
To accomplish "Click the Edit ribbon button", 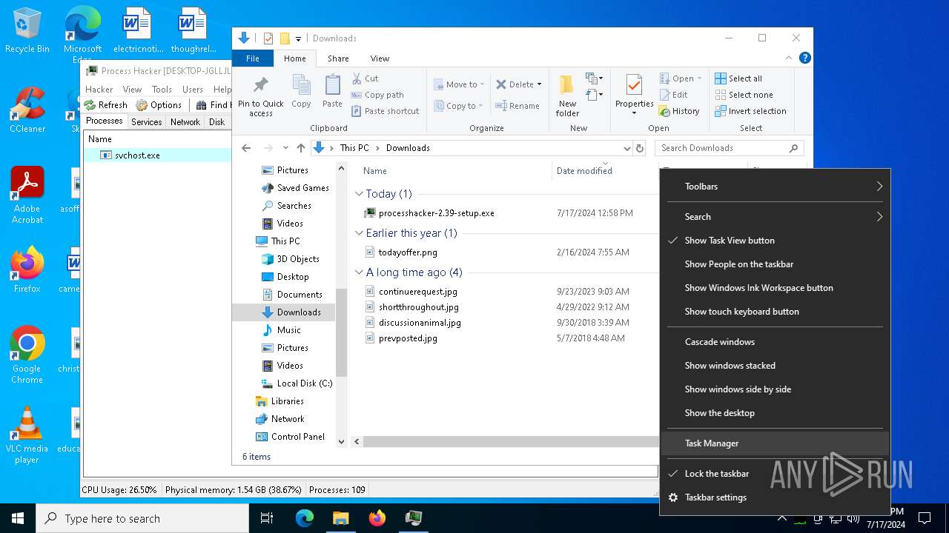I will point(673,95).
